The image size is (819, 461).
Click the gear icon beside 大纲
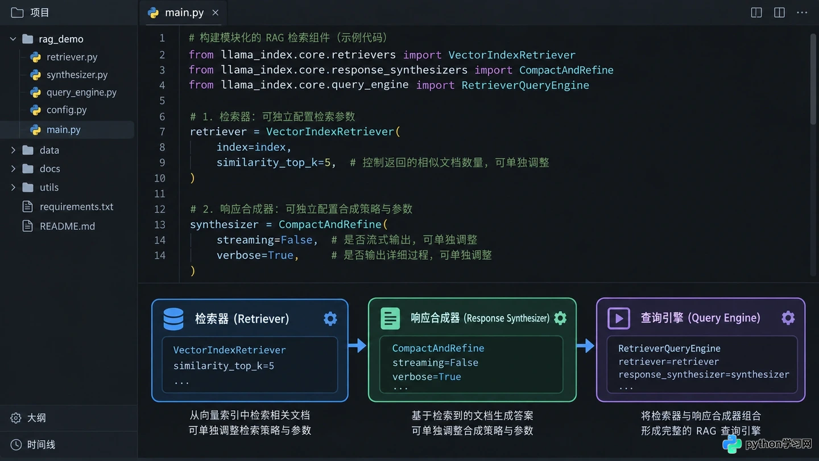click(16, 418)
